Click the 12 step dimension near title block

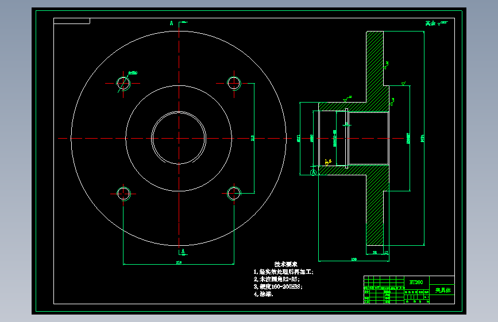click(386, 253)
